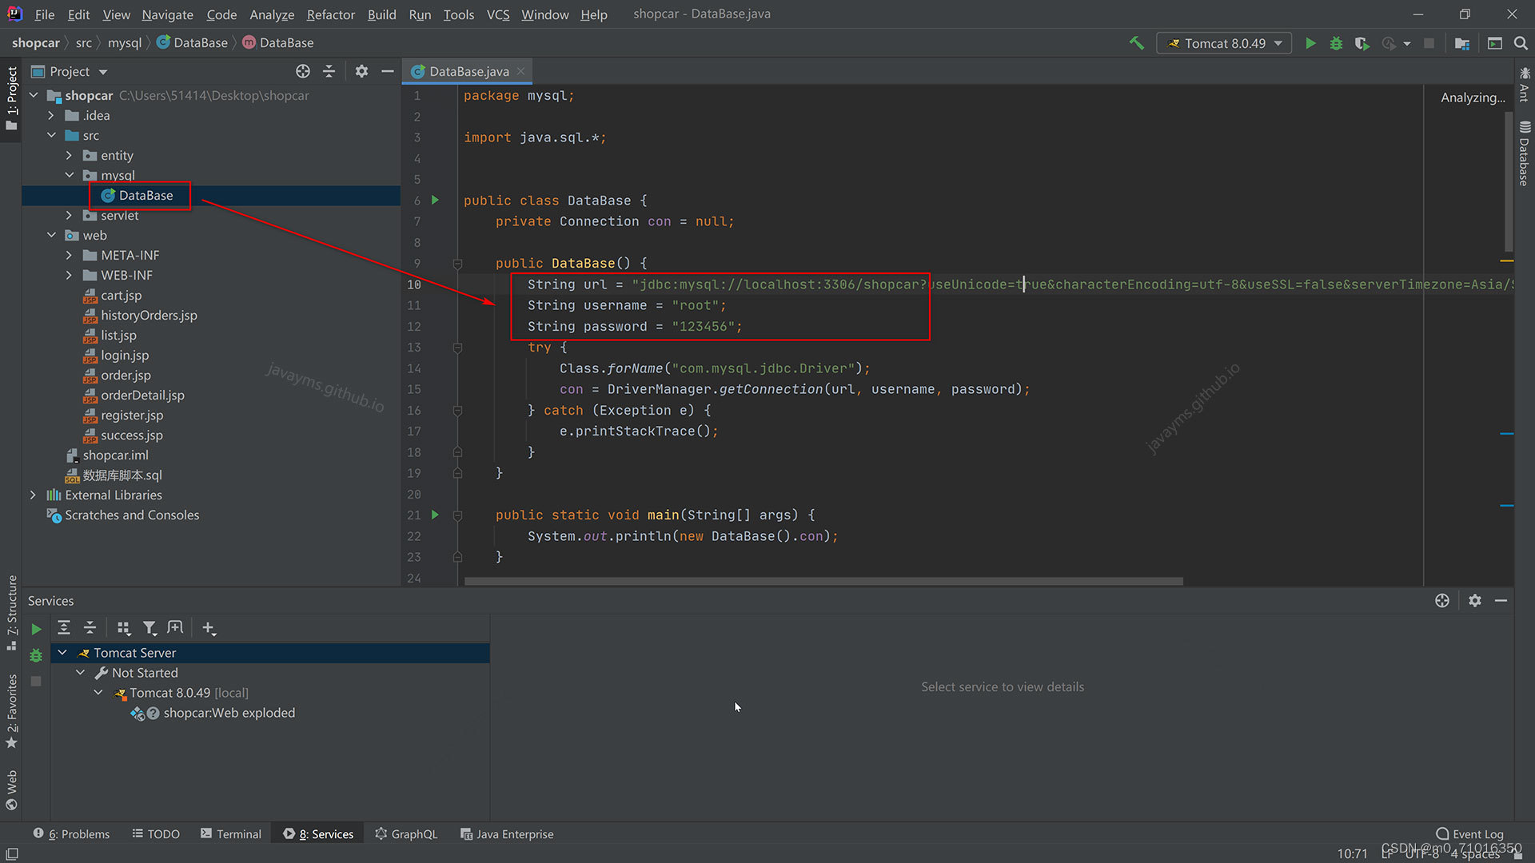Run the project with the green Run icon
Image resolution: width=1535 pixels, height=863 pixels.
[1310, 43]
